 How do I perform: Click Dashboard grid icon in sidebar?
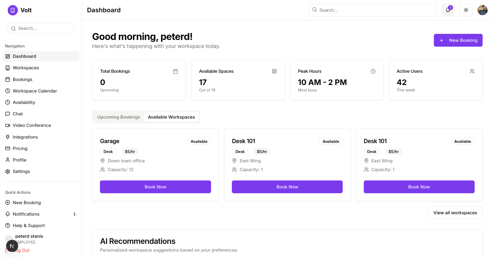[x=8, y=56]
